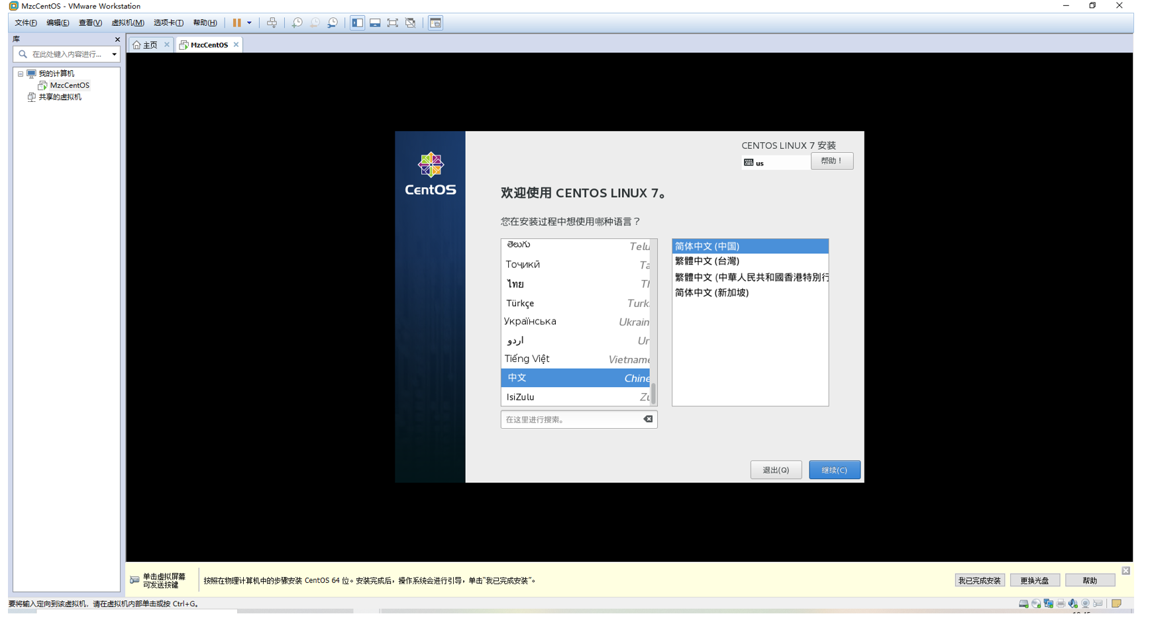Image resolution: width=1150 pixels, height=618 pixels.
Task: Choose 简体中文 (中国) locale
Action: pos(750,246)
